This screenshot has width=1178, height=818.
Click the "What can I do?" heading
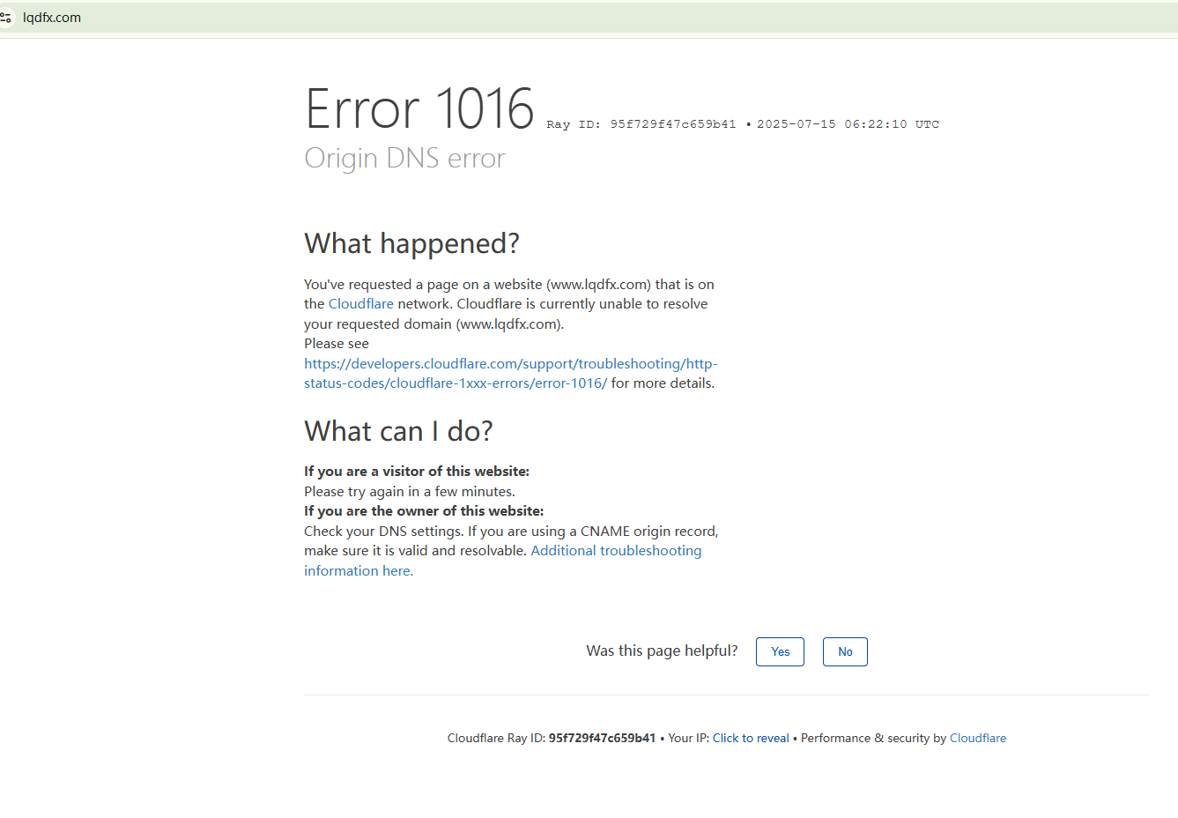point(398,431)
